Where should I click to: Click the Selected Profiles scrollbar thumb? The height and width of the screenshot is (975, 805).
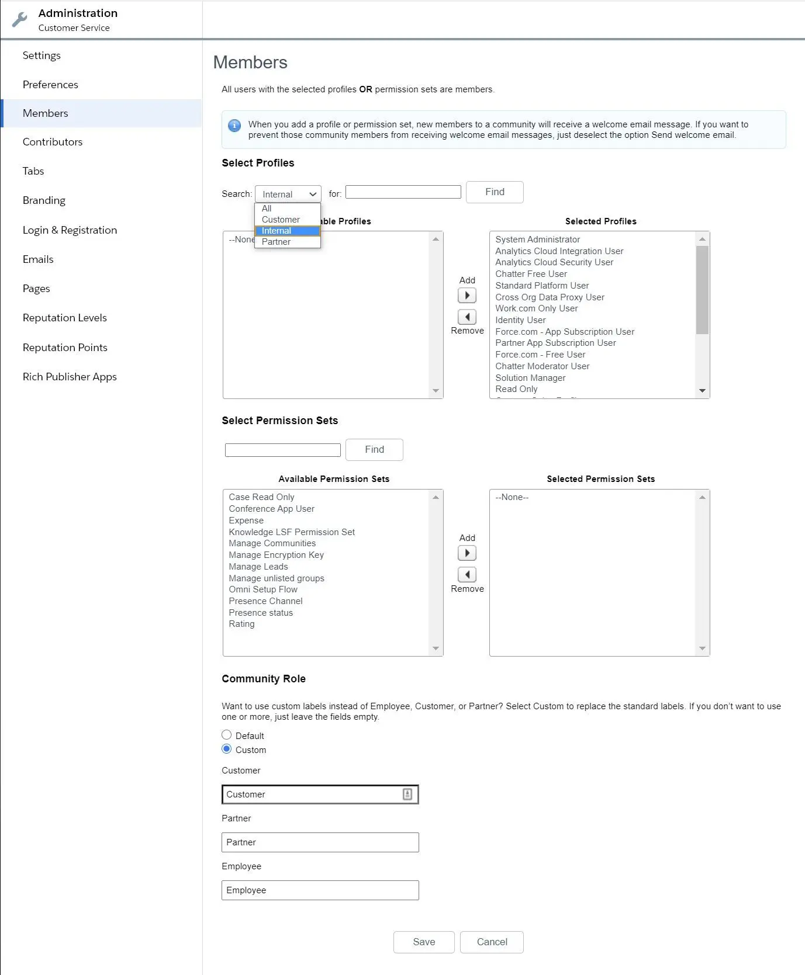[x=702, y=290]
